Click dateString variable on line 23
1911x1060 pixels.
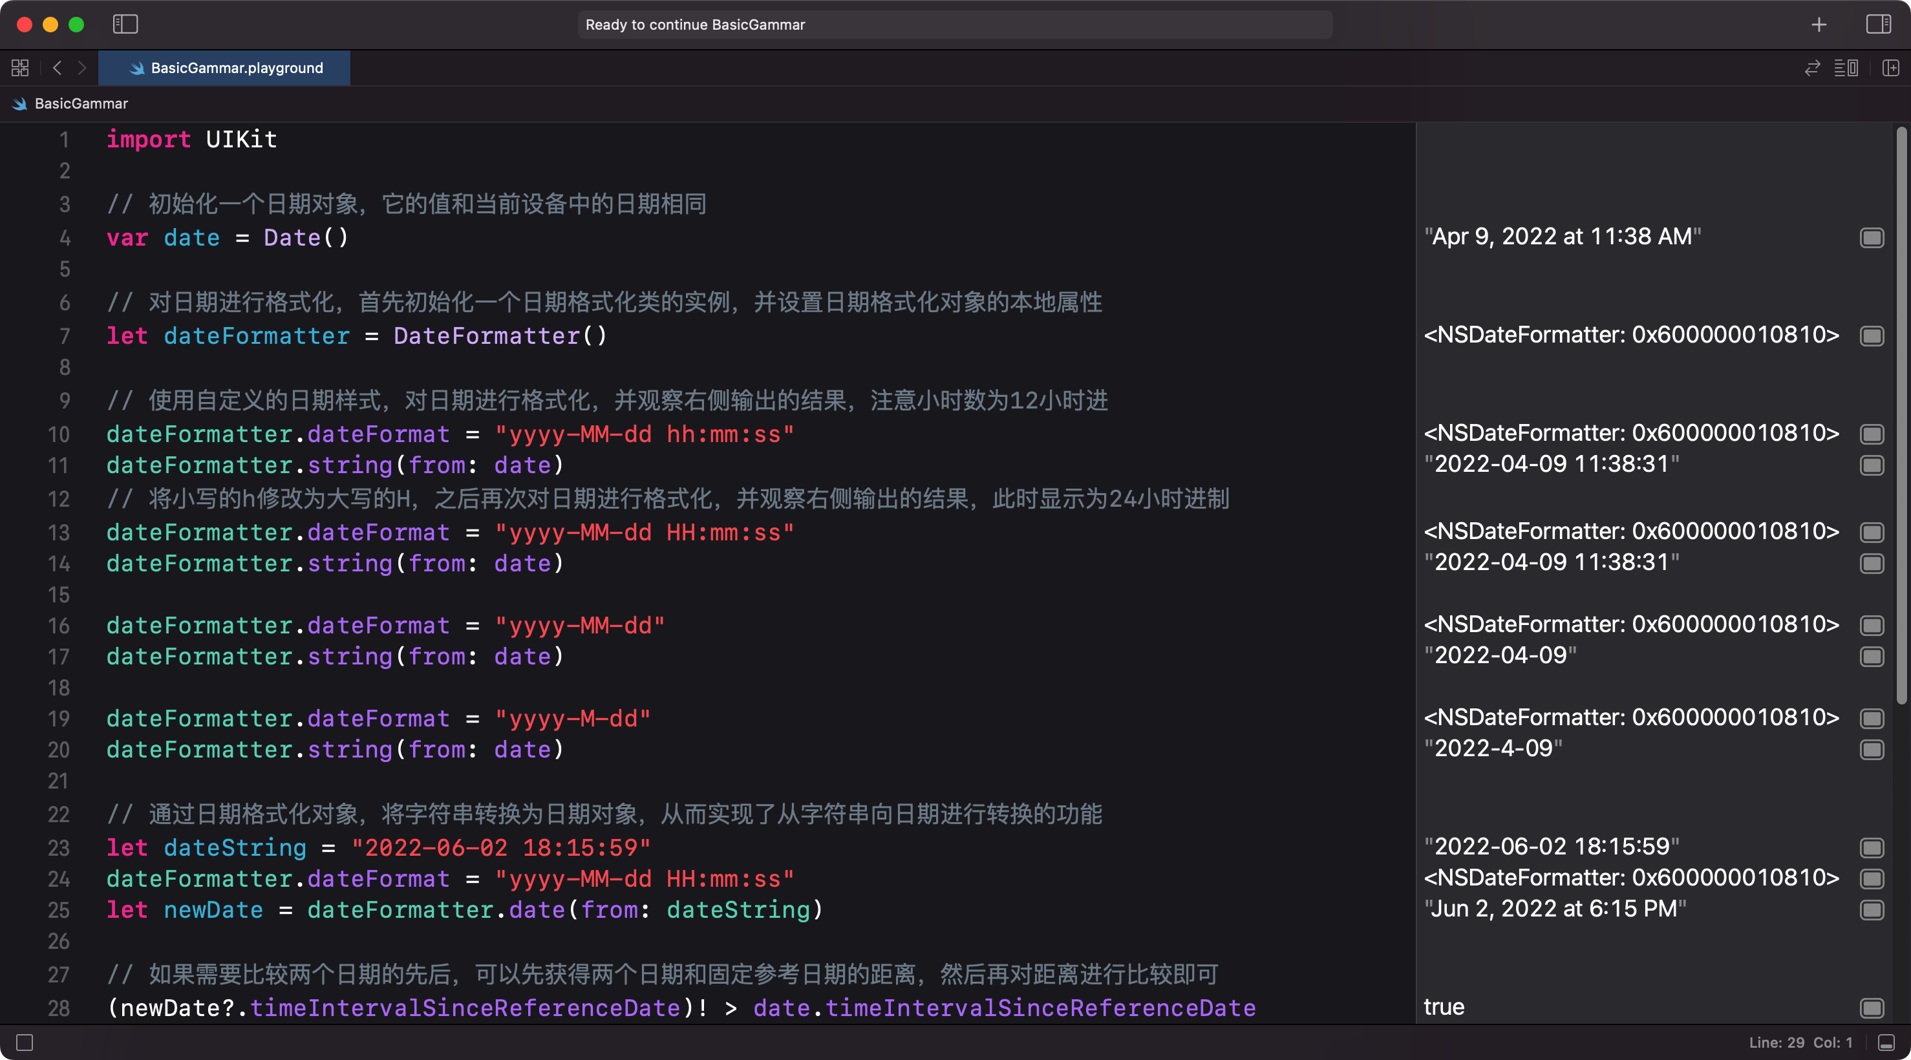(x=235, y=848)
